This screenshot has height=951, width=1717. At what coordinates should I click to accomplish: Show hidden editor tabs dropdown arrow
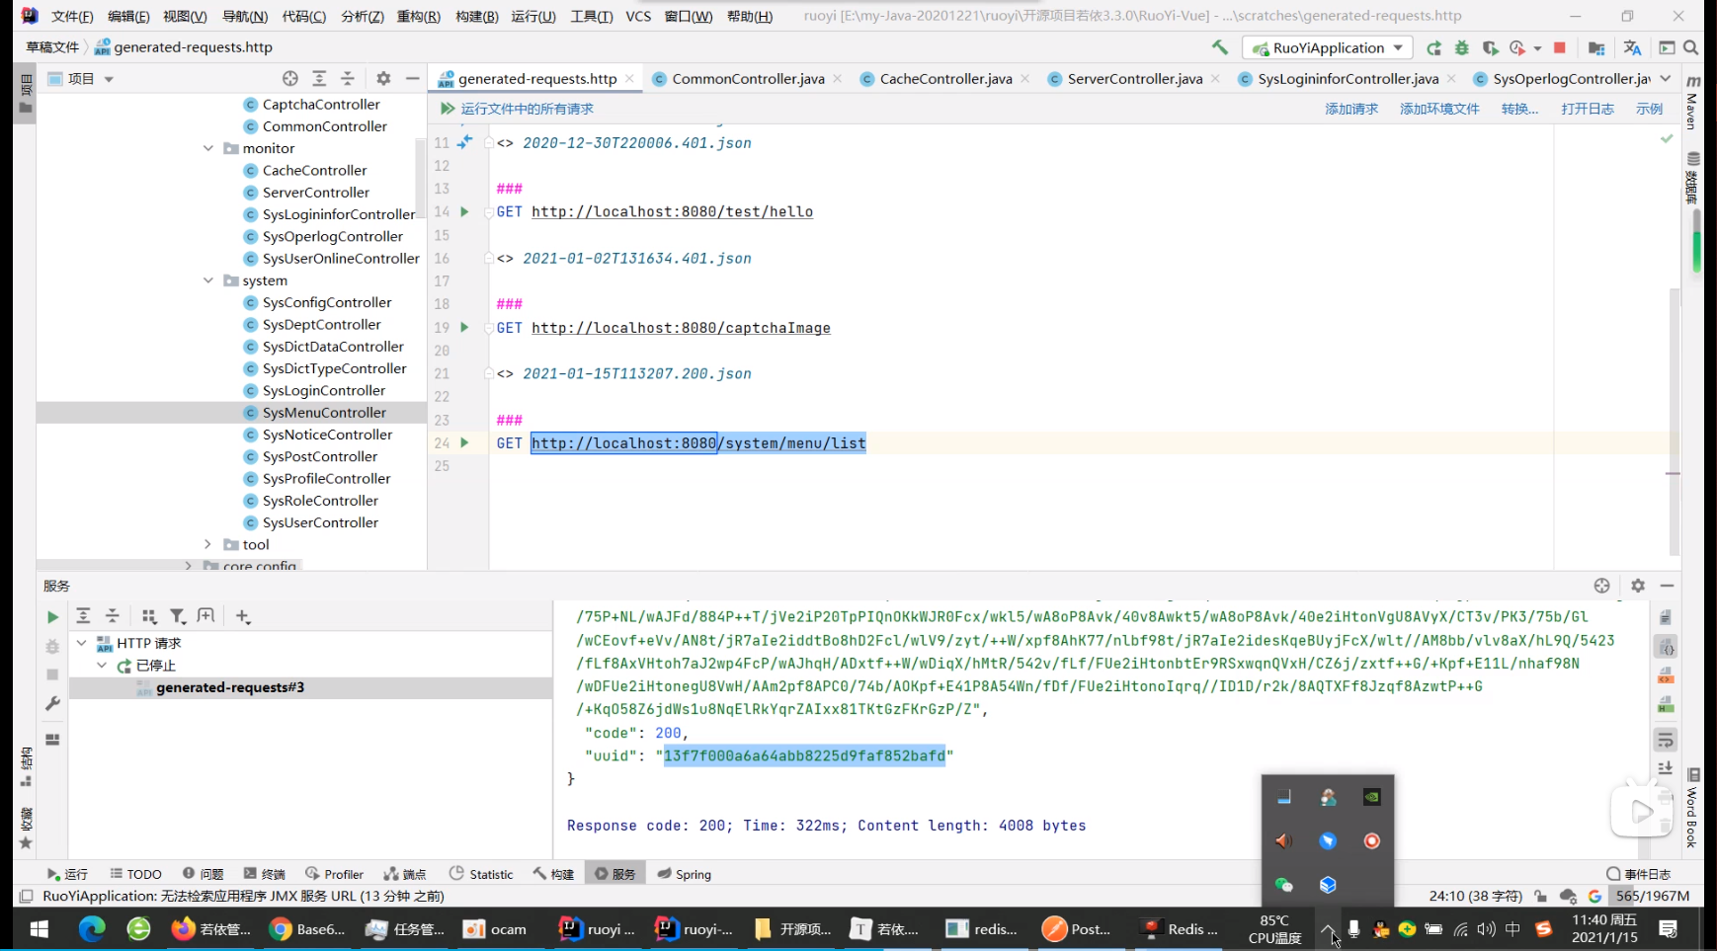coord(1666,79)
